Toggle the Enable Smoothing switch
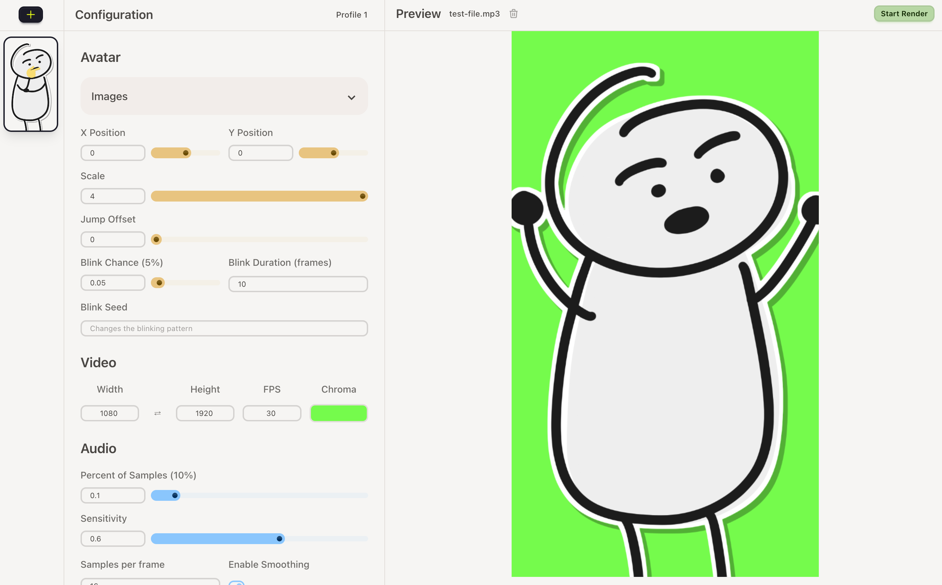Image resolution: width=942 pixels, height=585 pixels. 237,583
